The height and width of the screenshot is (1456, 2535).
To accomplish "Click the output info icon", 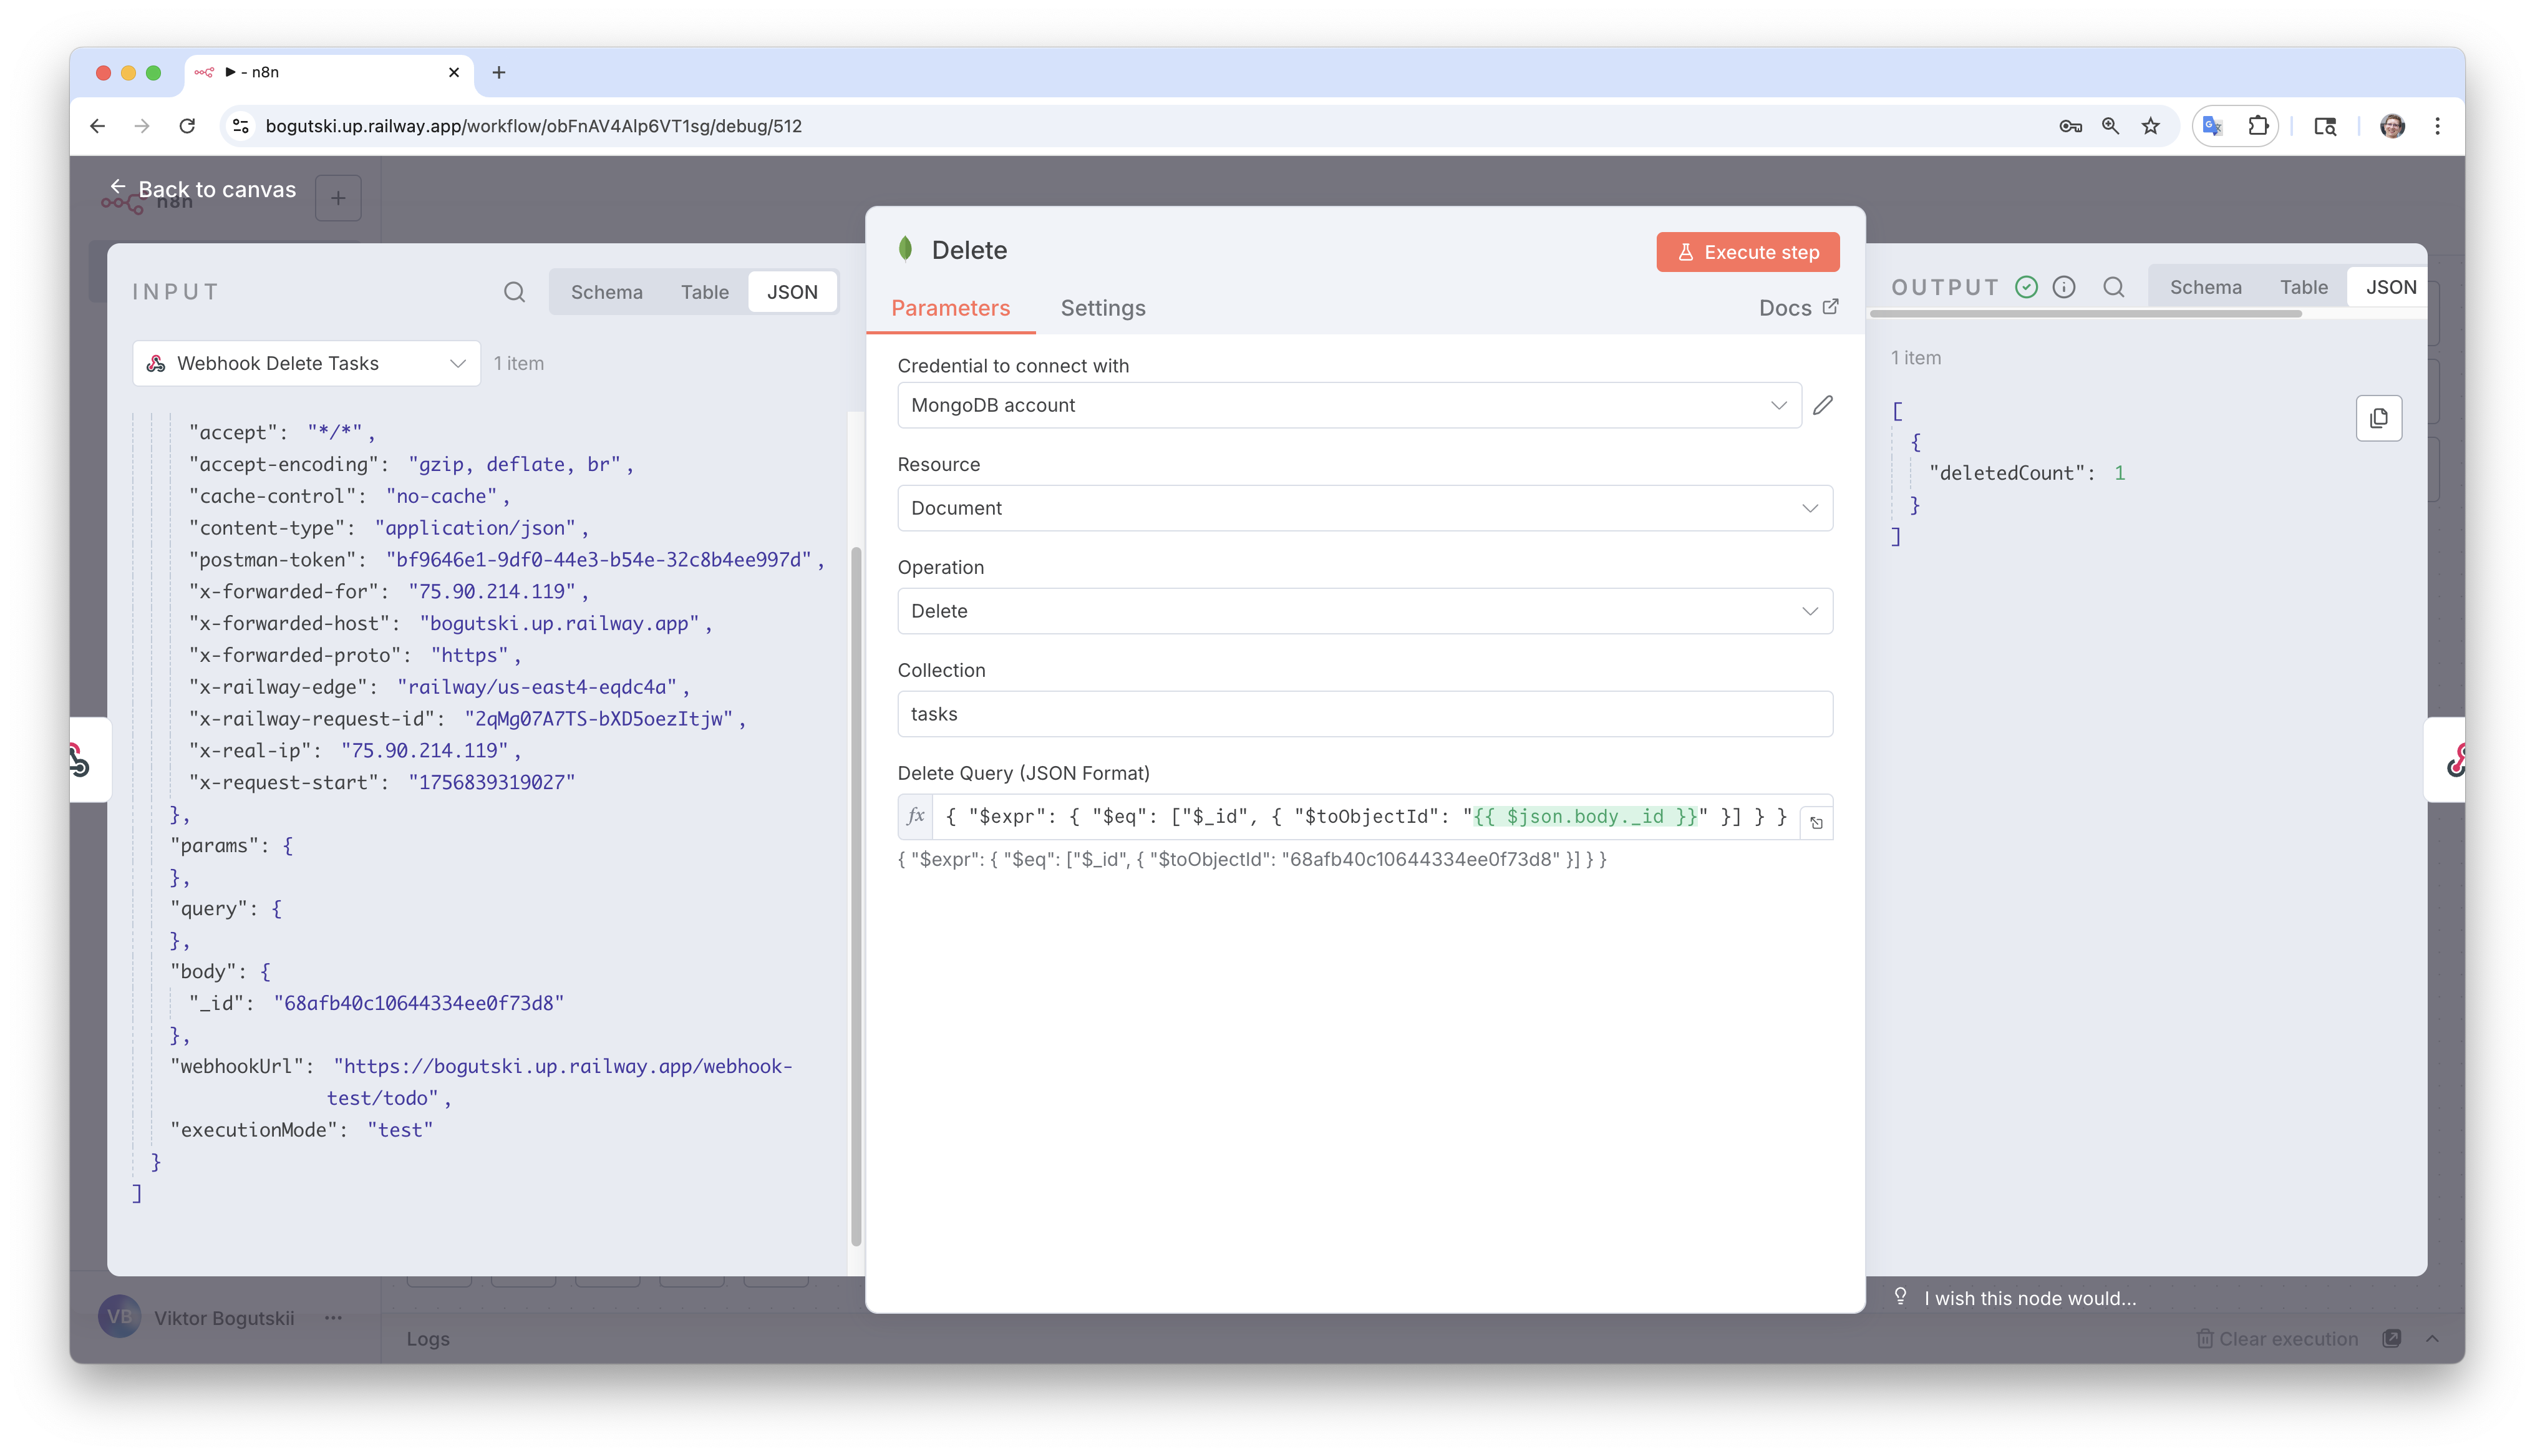I will [x=2064, y=288].
